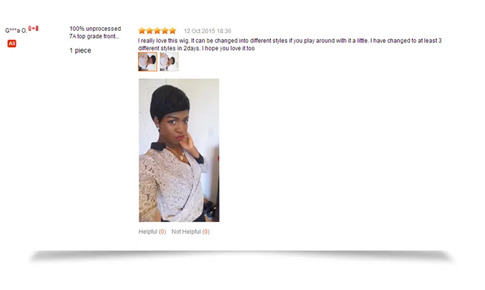Click the fourth orange rating star
The width and height of the screenshot is (485, 290).
[x=165, y=31]
